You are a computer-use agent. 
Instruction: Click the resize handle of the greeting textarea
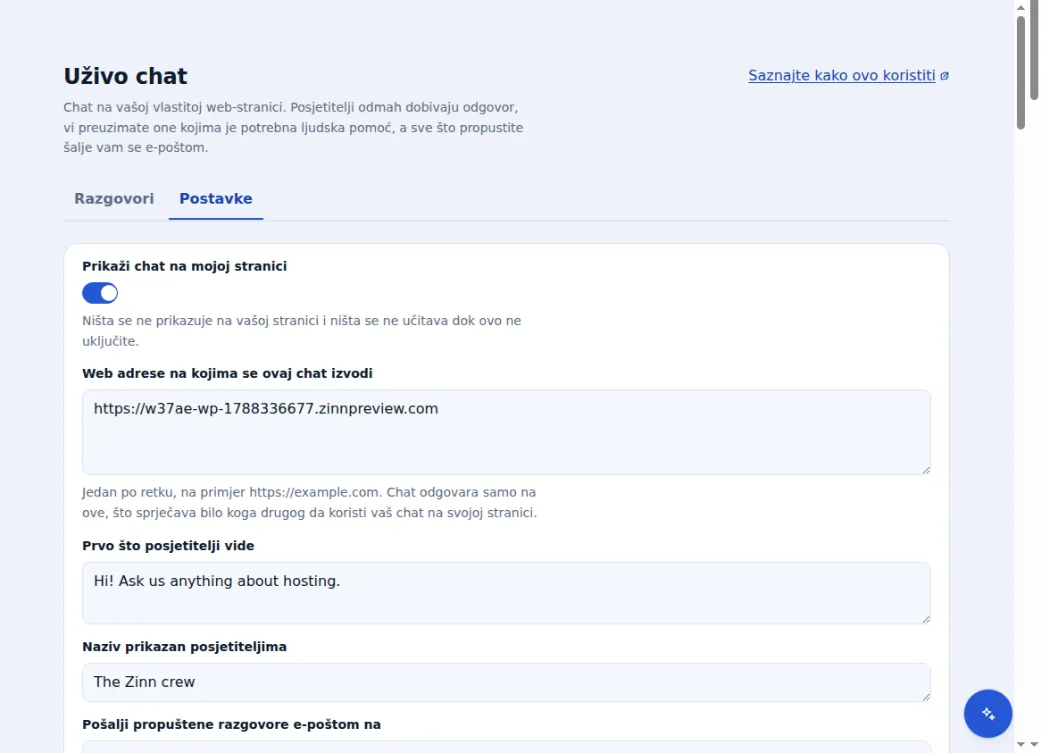pyautogui.click(x=926, y=619)
